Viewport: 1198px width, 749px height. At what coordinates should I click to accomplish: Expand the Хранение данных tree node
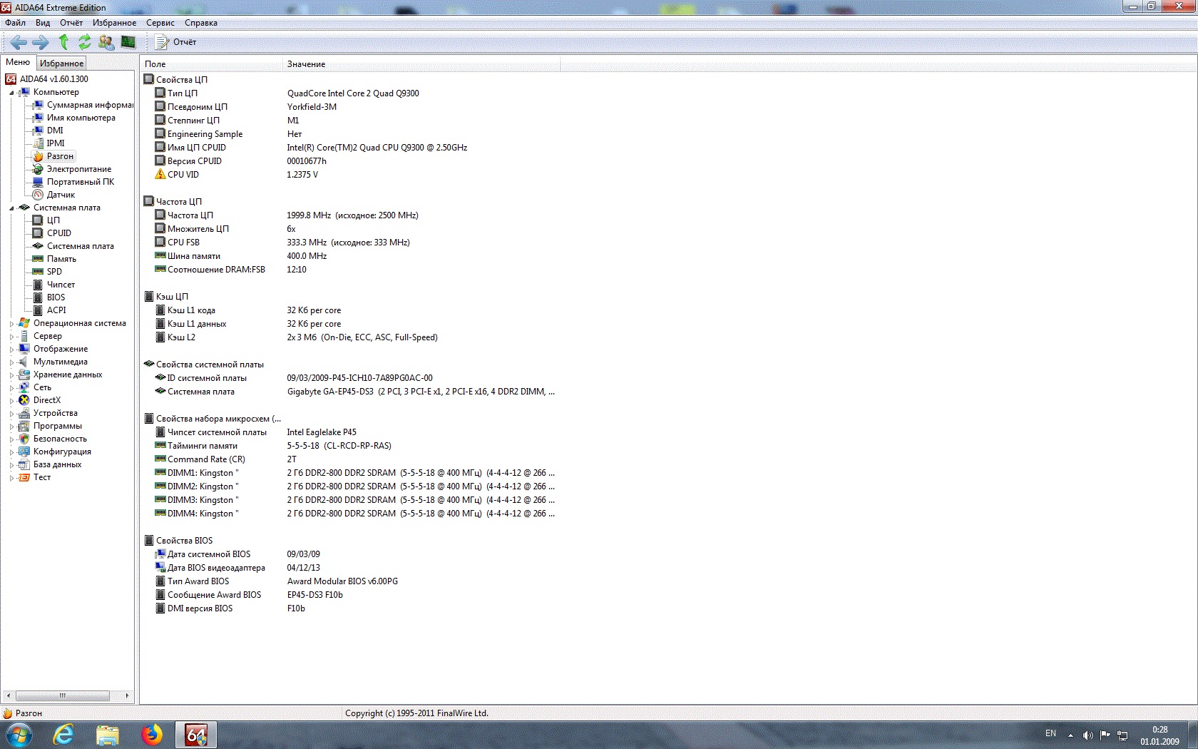[11, 375]
